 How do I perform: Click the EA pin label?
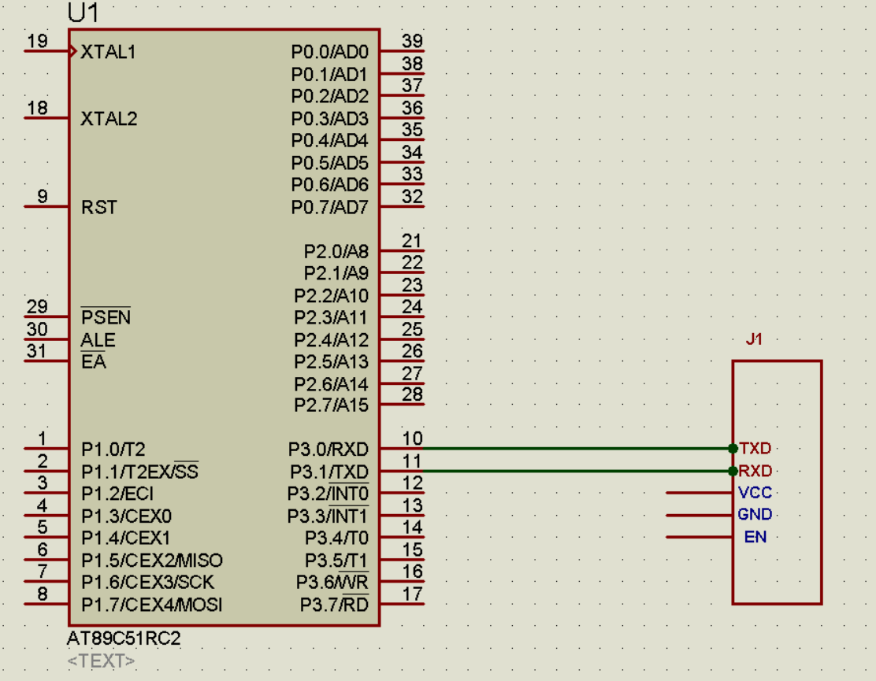click(x=93, y=361)
